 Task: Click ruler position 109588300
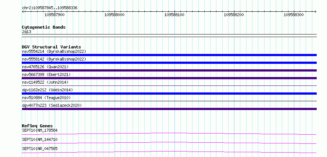[294, 15]
